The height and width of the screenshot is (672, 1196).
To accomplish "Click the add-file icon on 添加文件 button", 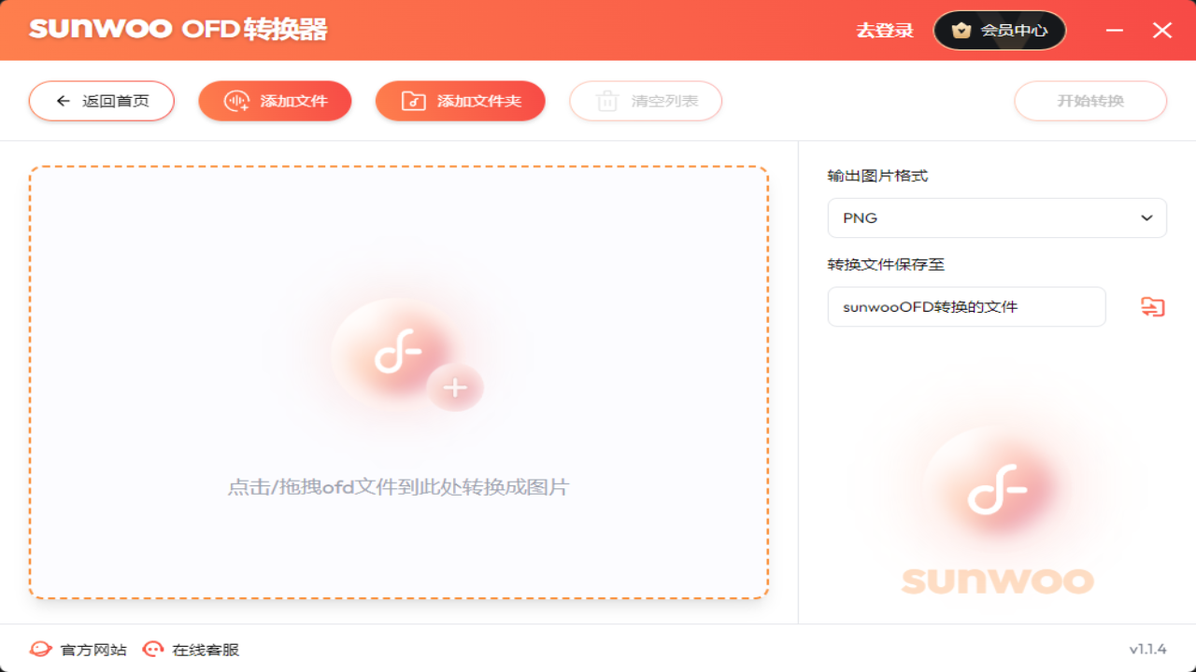I will tap(235, 100).
